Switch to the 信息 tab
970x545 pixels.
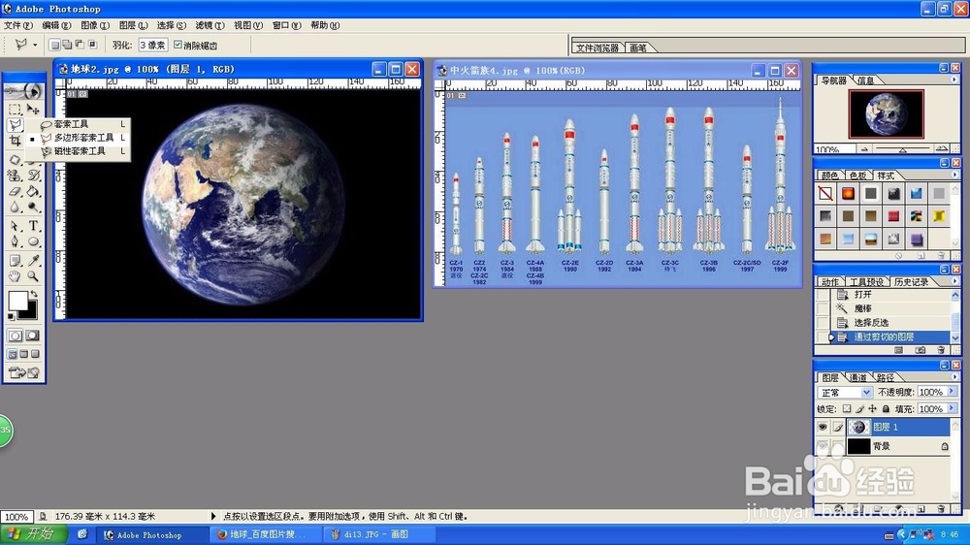pyautogui.click(x=866, y=80)
